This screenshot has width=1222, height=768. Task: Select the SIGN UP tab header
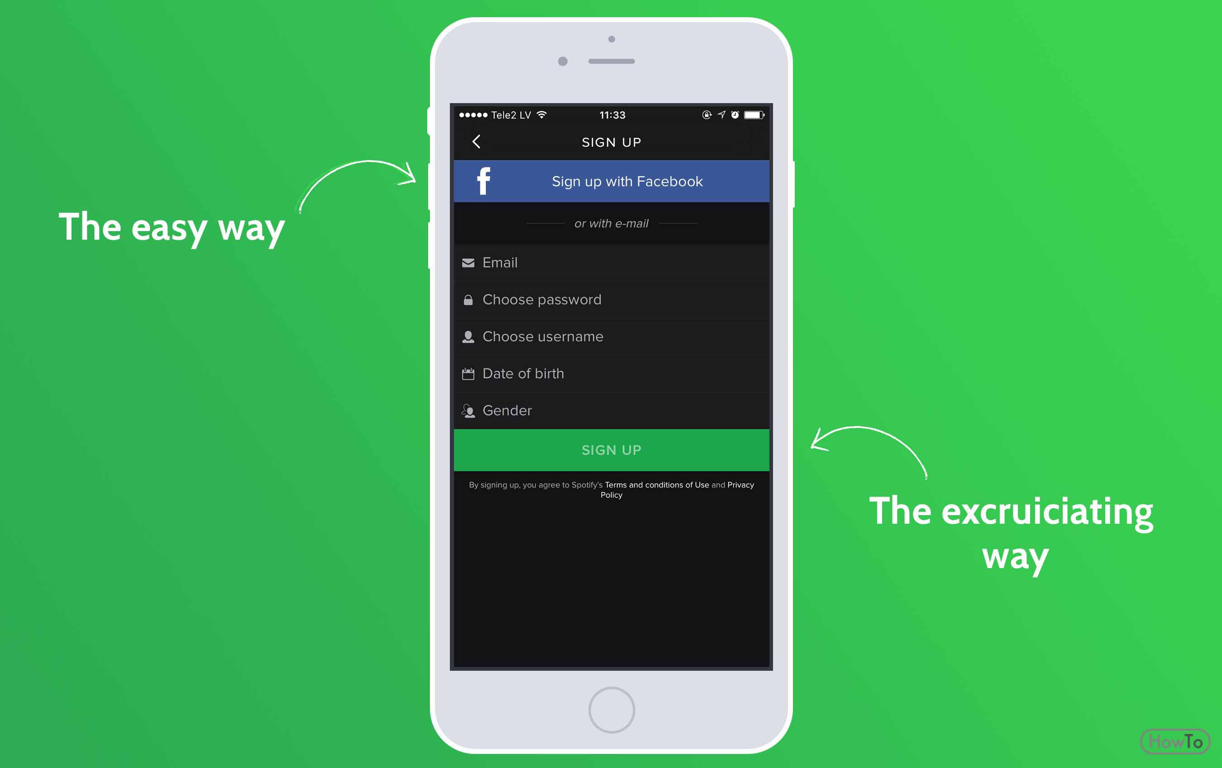(x=611, y=142)
